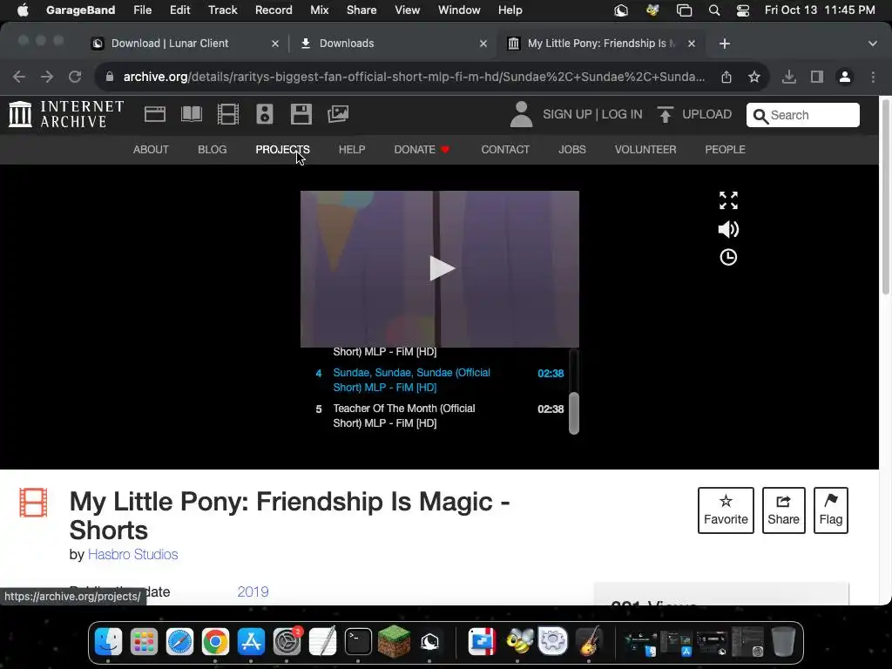Click the playlist scrollbar thumb
The height and width of the screenshot is (669, 892).
point(574,413)
